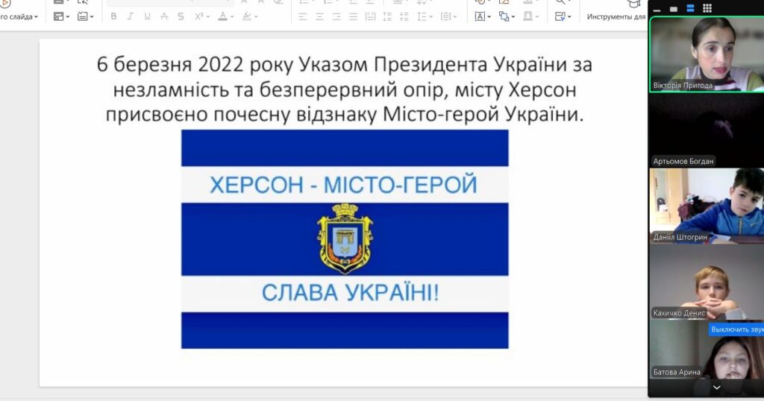Center-align the paragraph text

pos(320,16)
